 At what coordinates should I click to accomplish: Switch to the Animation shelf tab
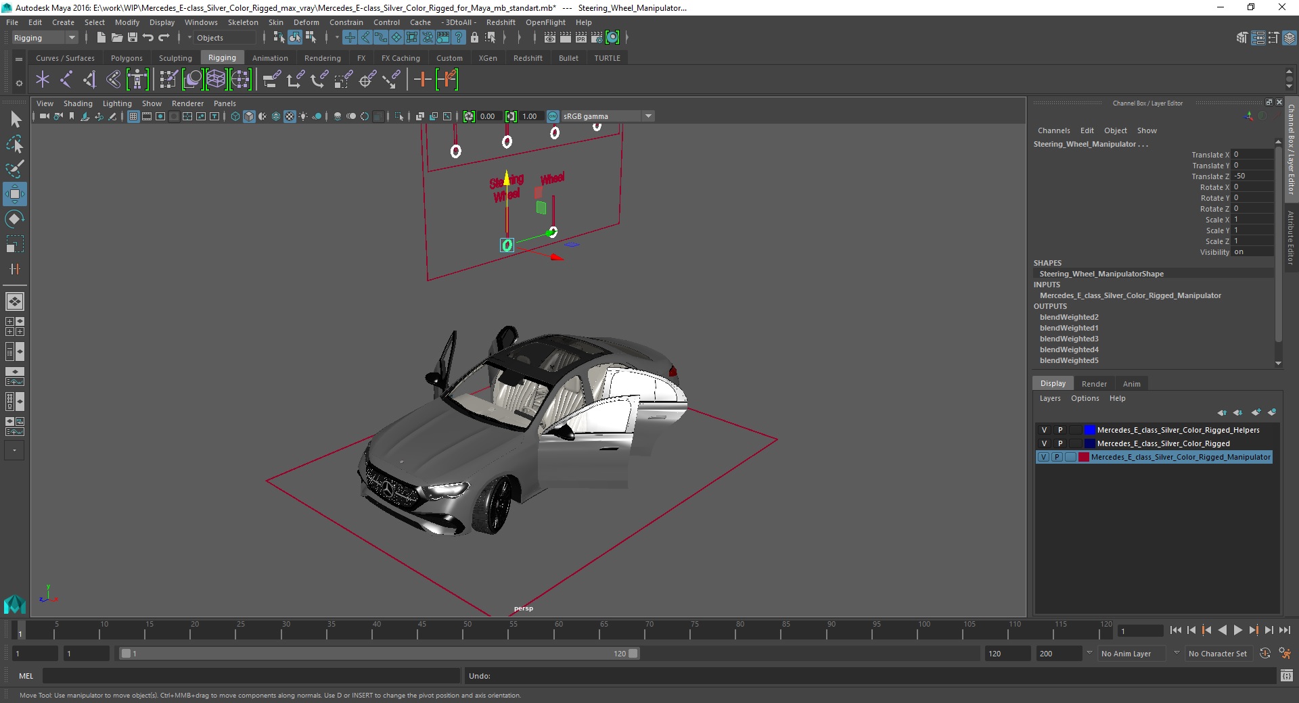[x=270, y=58]
